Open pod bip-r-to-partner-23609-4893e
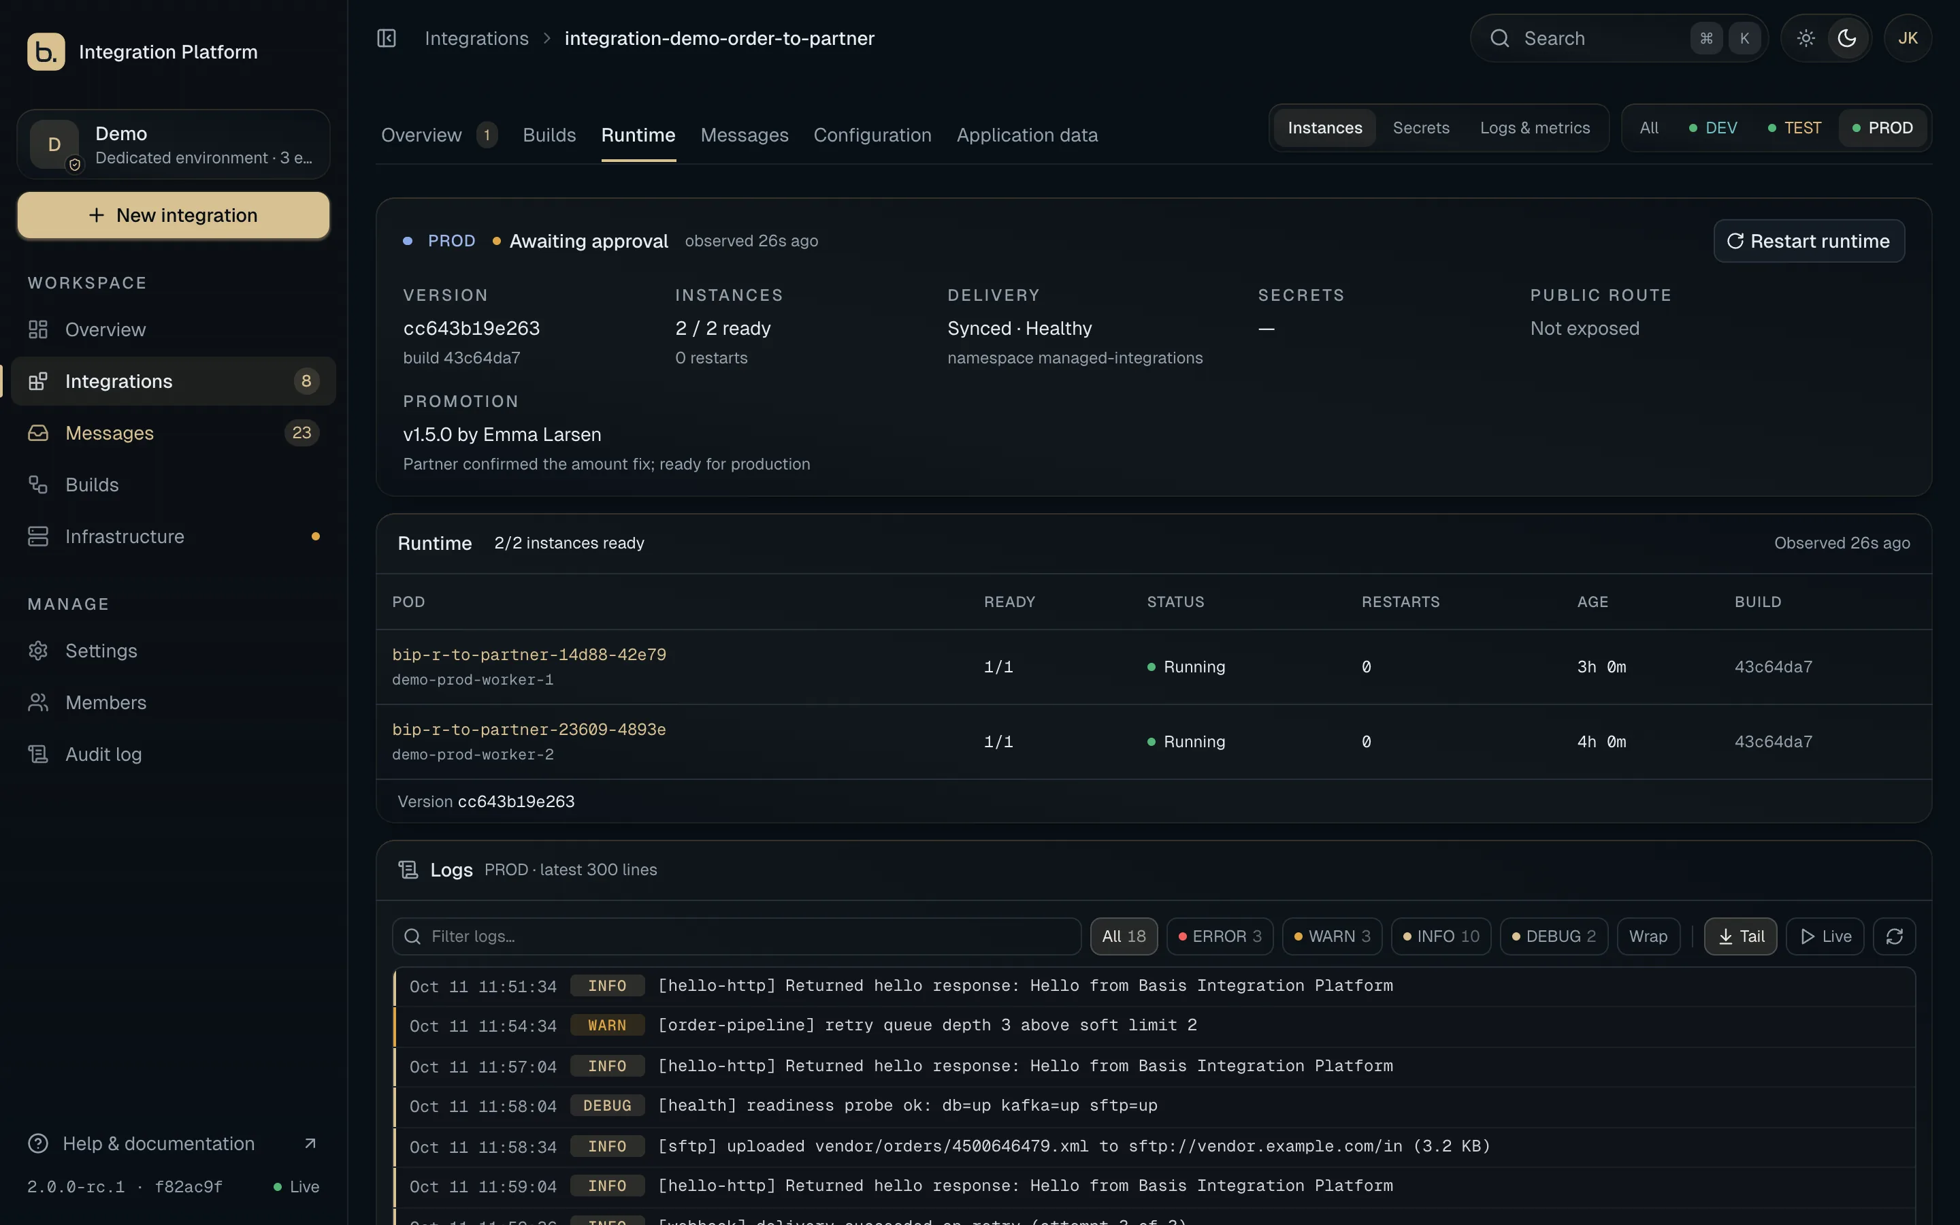Viewport: 1960px width, 1225px height. [x=529, y=729]
